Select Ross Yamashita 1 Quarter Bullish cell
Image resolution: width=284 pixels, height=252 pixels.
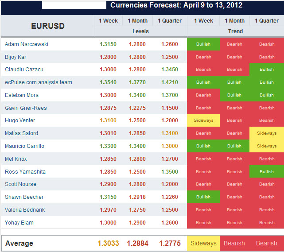pos(267,172)
